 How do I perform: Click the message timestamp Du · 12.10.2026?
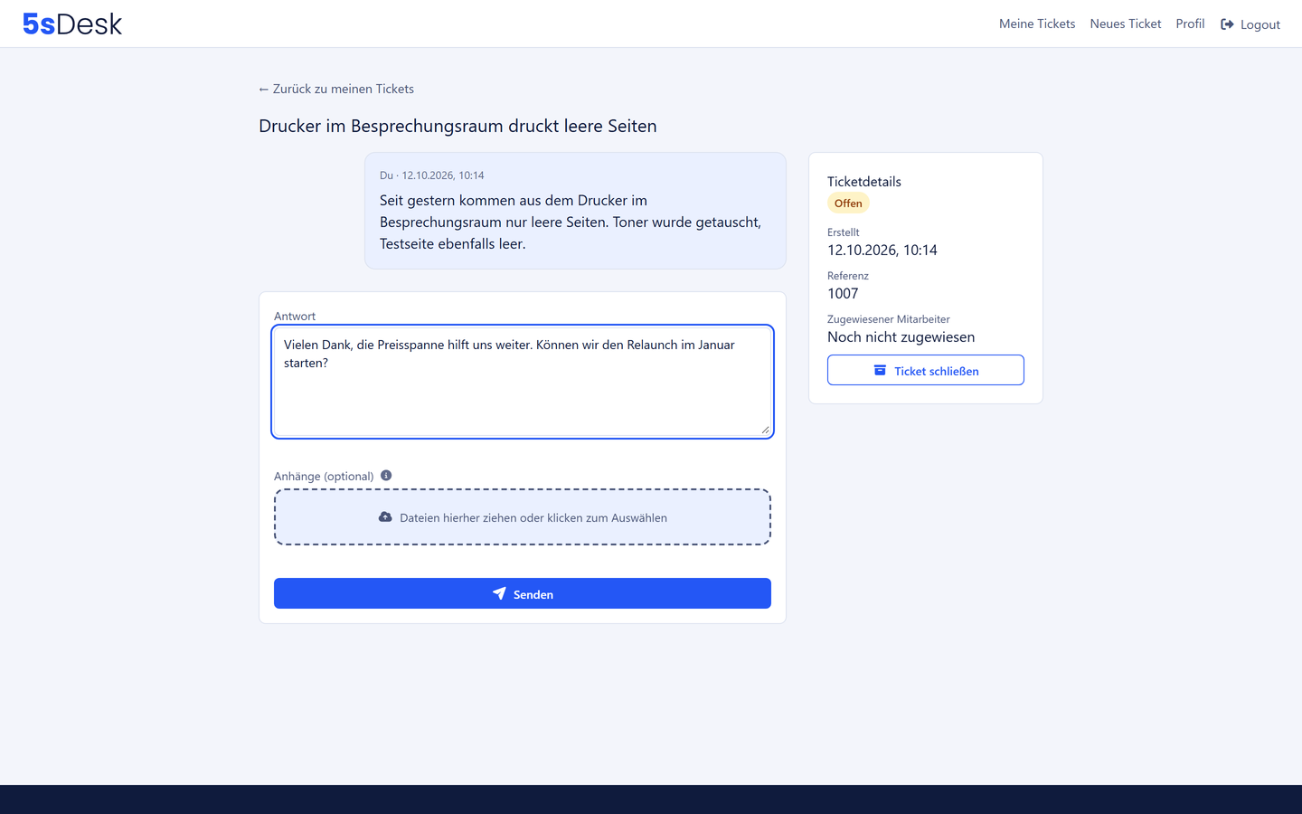432,175
